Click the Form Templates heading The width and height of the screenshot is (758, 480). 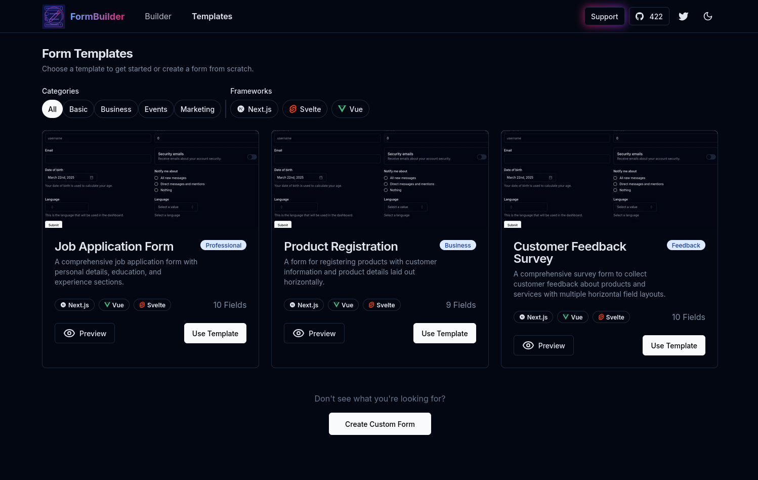[87, 54]
